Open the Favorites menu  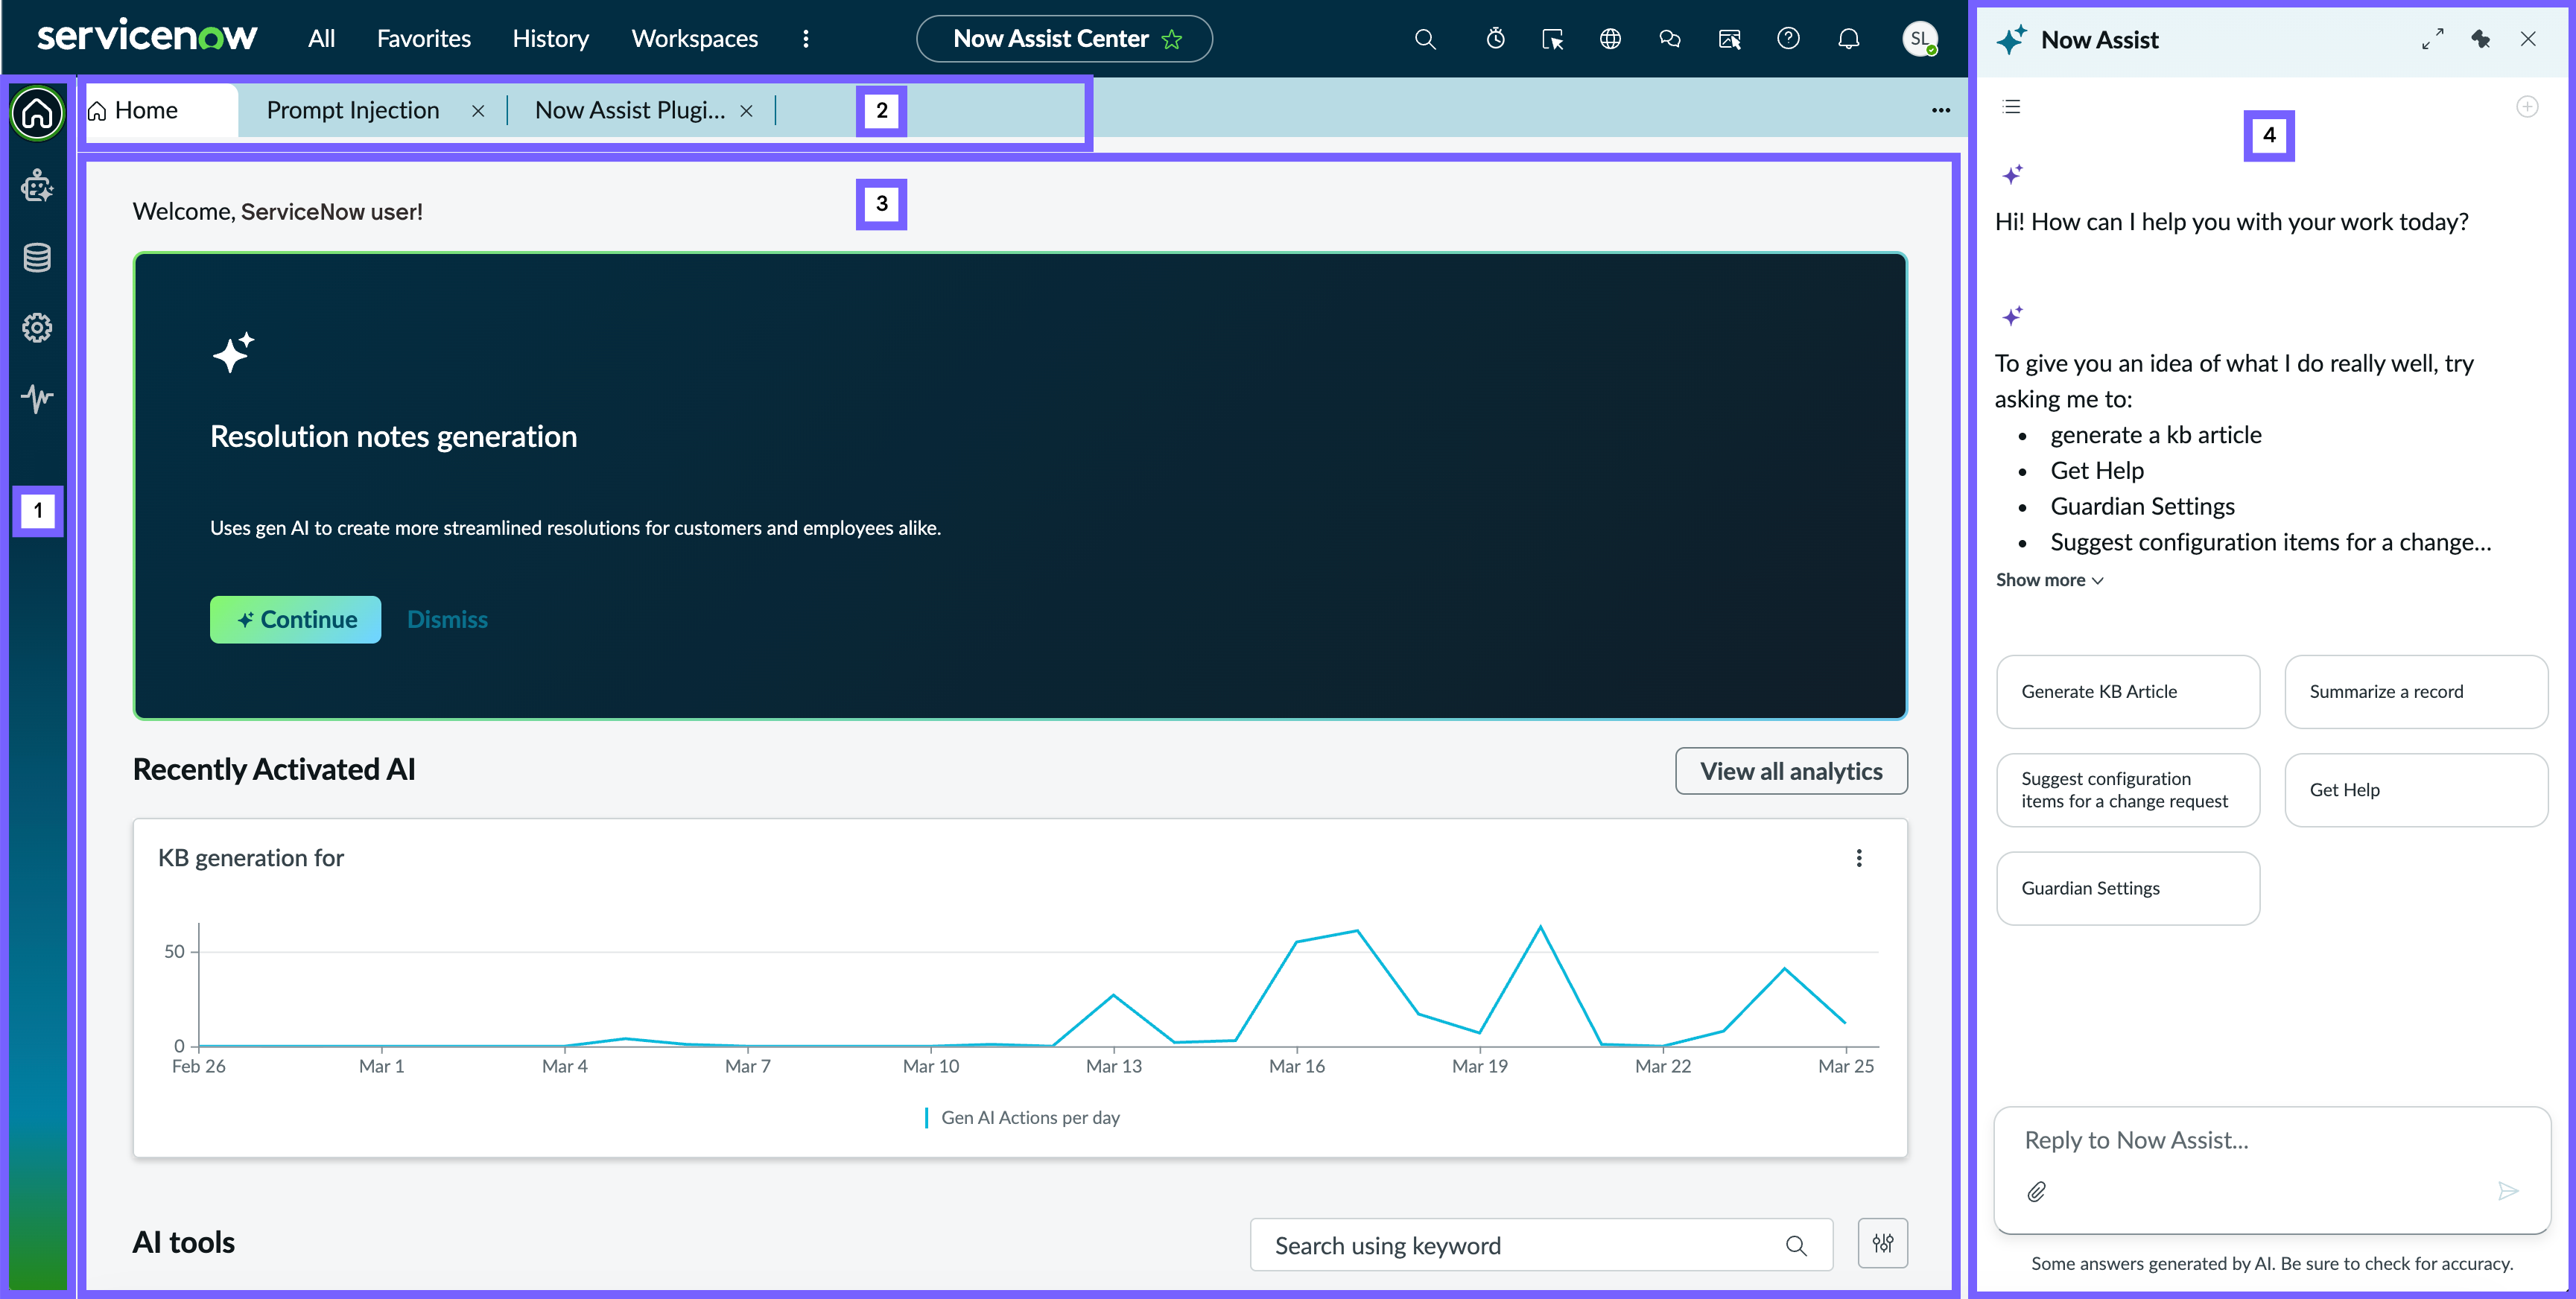tap(424, 39)
